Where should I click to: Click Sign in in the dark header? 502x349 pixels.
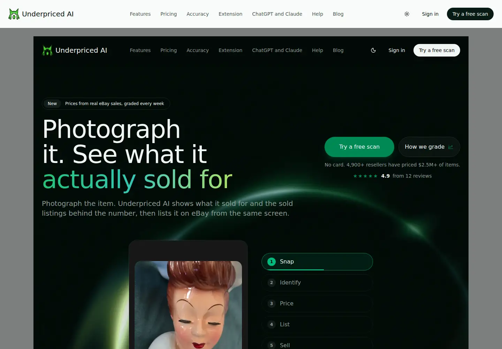point(397,50)
